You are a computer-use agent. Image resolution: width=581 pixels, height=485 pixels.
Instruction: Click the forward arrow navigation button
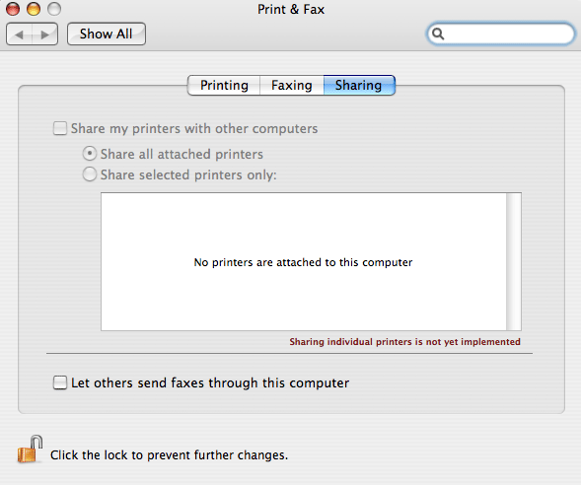45,35
